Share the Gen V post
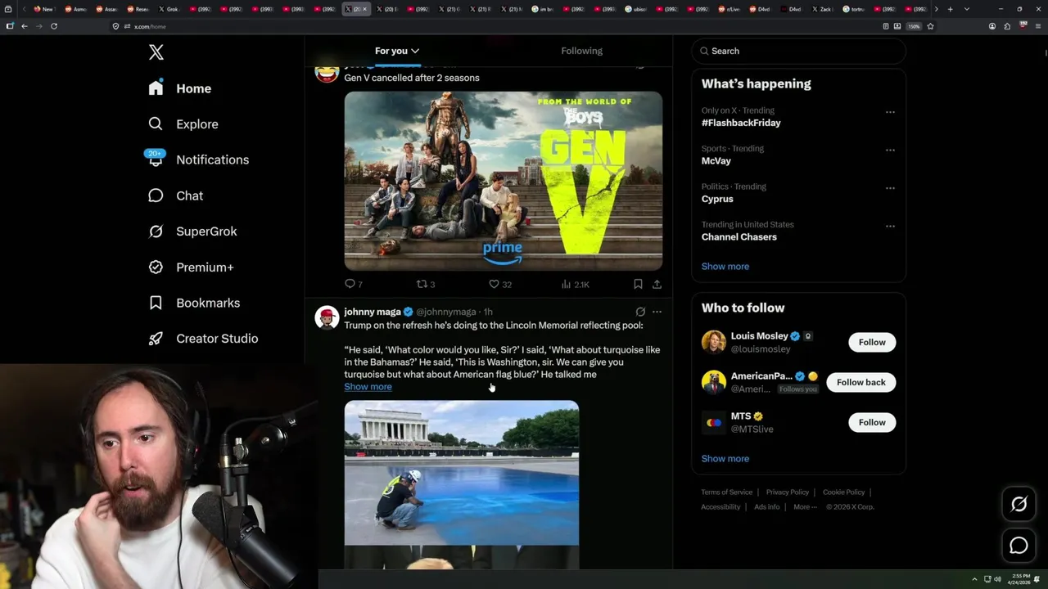 point(657,284)
